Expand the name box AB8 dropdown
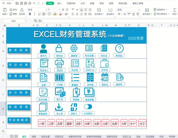 point(26,21)
